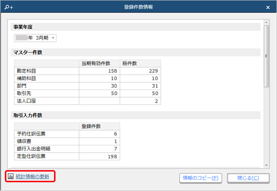Click the 当期有効件数 column header

coord(96,63)
